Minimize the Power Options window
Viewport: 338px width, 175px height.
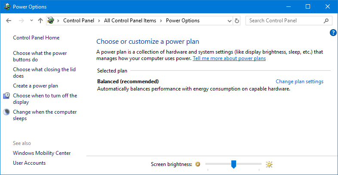coord(289,7)
